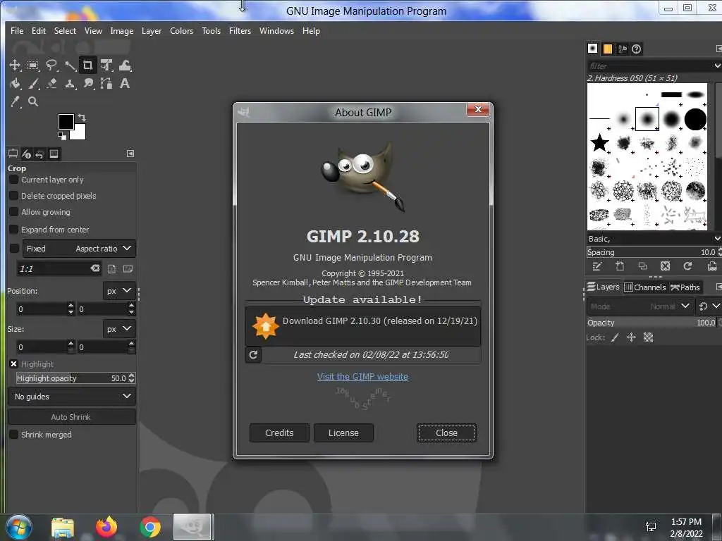Open the No guides dropdown

[72, 397]
